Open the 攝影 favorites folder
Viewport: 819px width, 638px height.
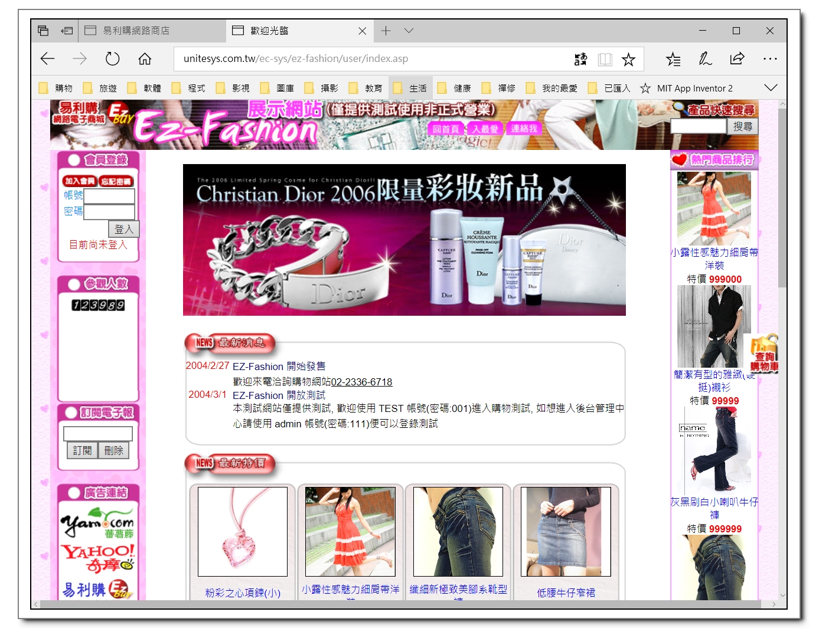[x=321, y=89]
